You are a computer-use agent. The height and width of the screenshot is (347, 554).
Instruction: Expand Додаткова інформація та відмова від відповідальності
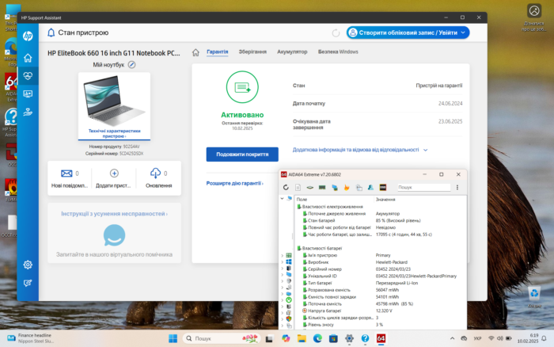pyautogui.click(x=360, y=150)
